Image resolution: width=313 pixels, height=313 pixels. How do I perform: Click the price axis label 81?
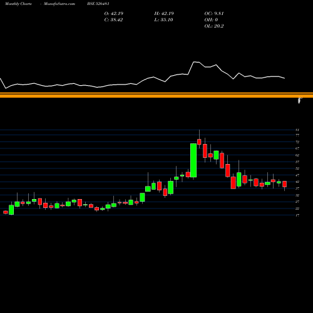click(297, 130)
